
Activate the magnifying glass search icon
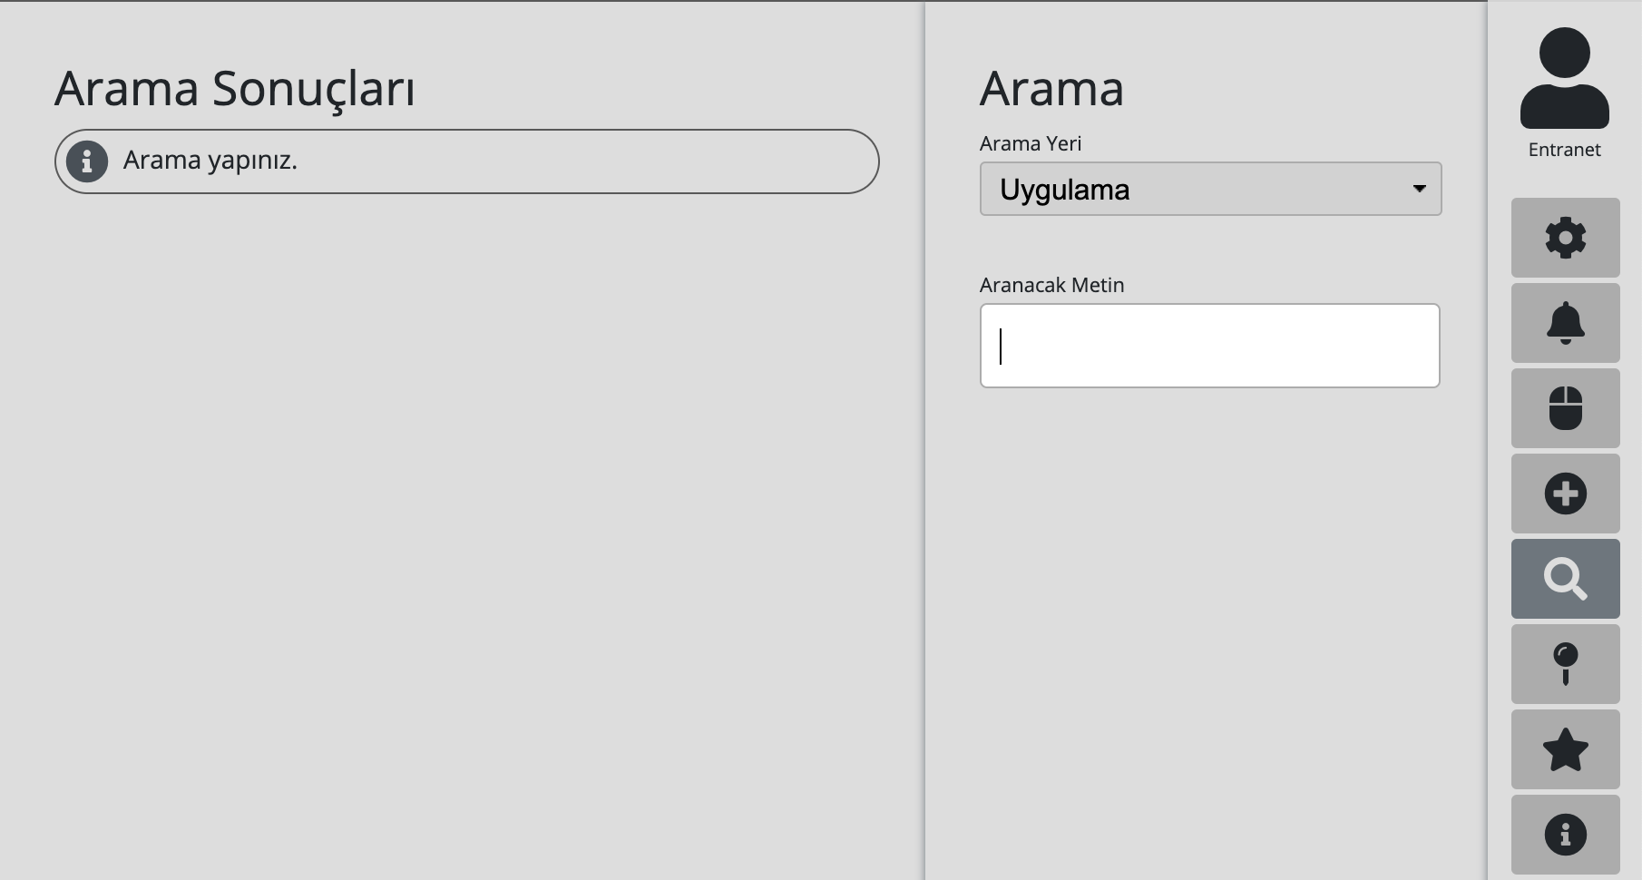pyautogui.click(x=1565, y=579)
